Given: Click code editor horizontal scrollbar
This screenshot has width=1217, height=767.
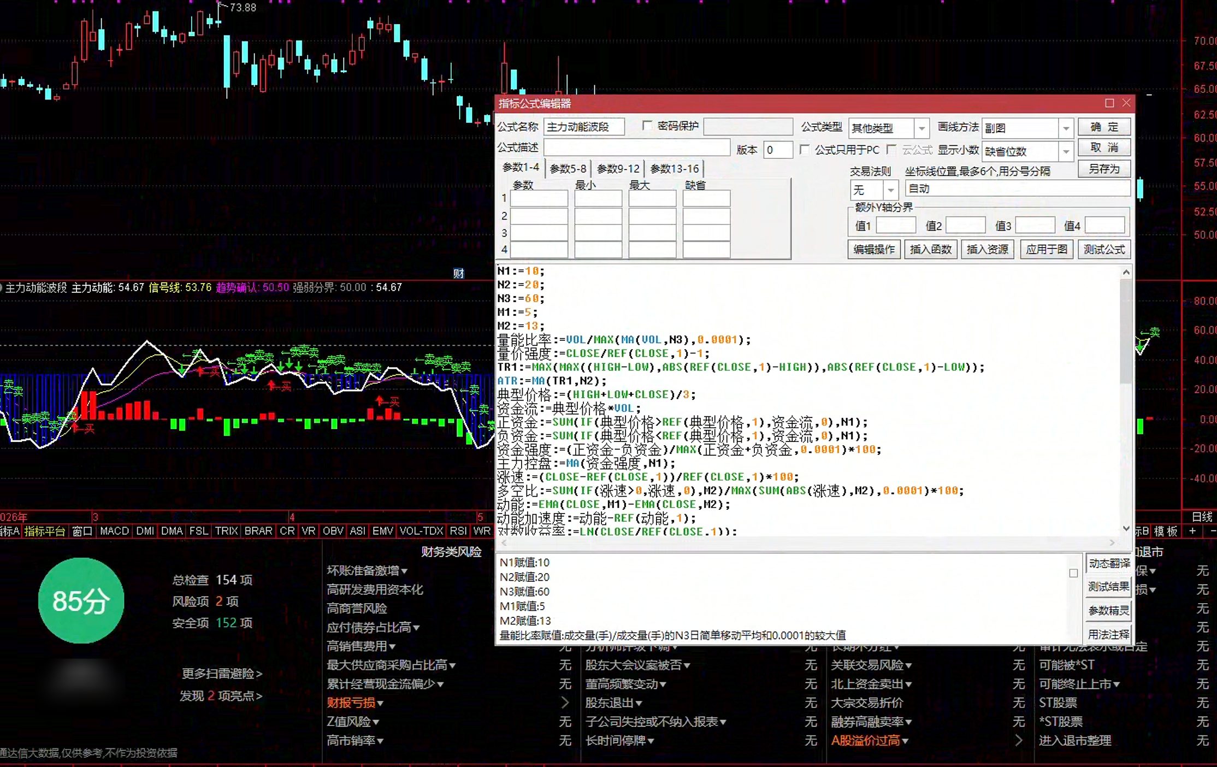Looking at the screenshot, I should [808, 542].
